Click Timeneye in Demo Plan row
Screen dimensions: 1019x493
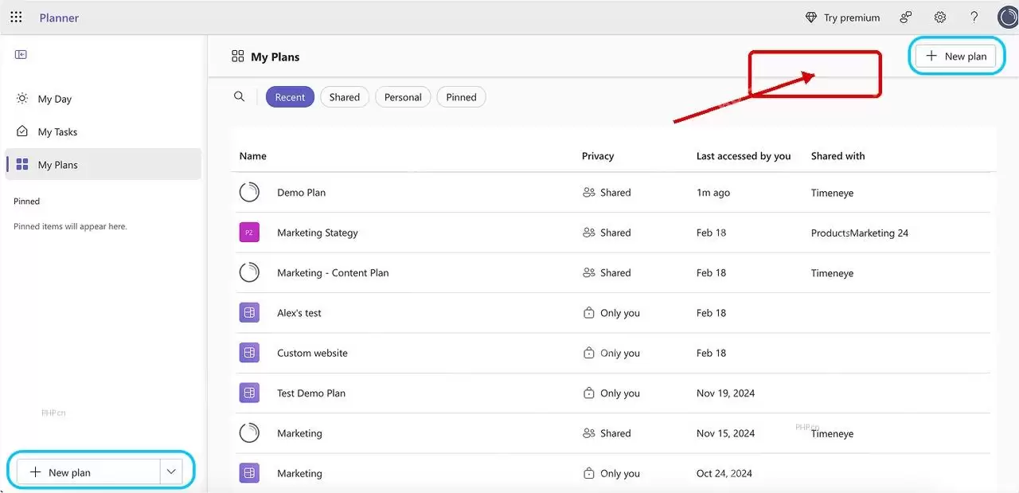832,193
